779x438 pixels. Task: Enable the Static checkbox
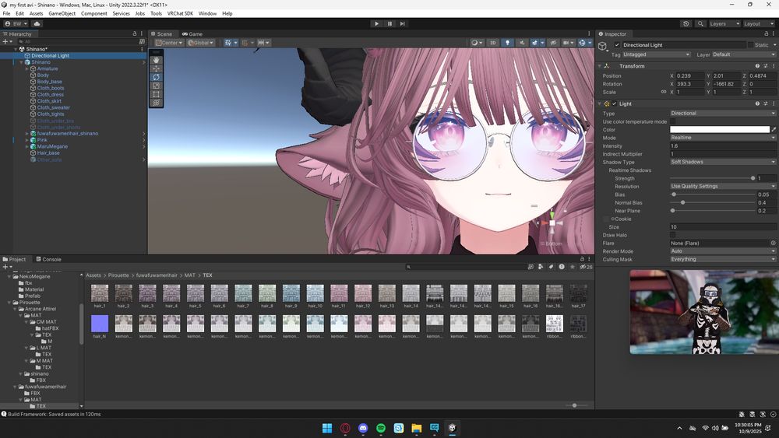(x=752, y=45)
